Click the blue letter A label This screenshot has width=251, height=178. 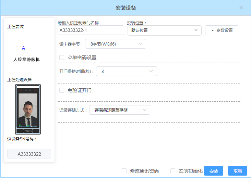(24, 48)
